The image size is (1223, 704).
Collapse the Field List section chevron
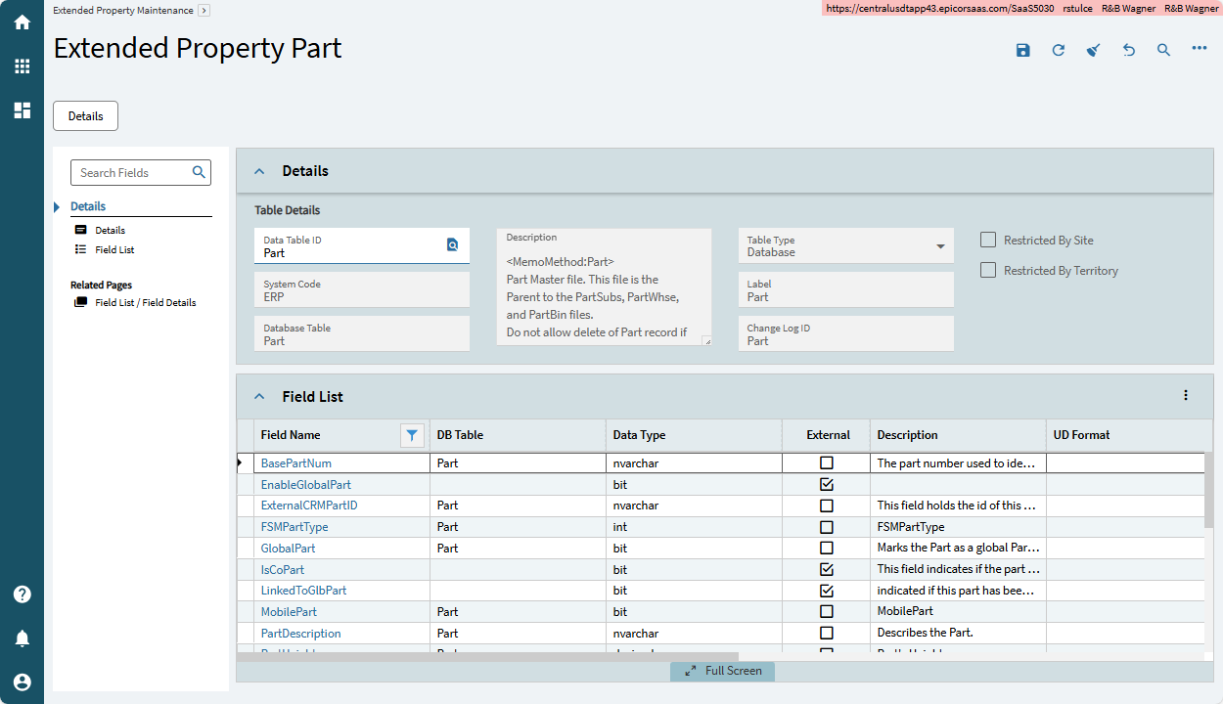(x=259, y=397)
